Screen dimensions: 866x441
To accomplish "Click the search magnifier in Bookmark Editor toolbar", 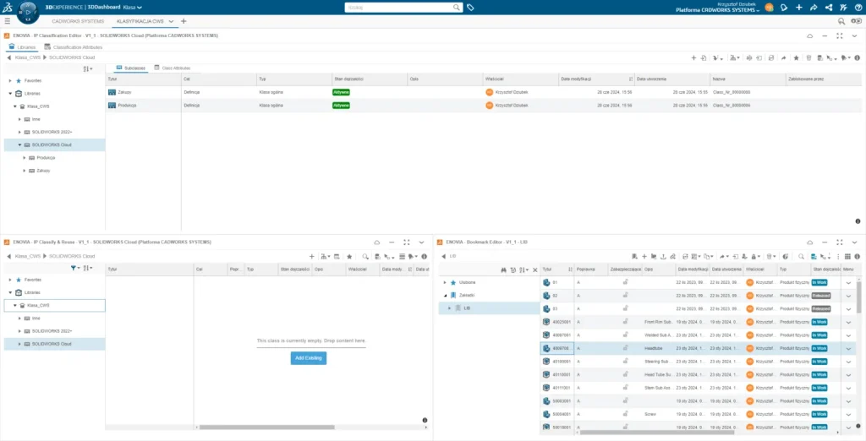I will [801, 257].
